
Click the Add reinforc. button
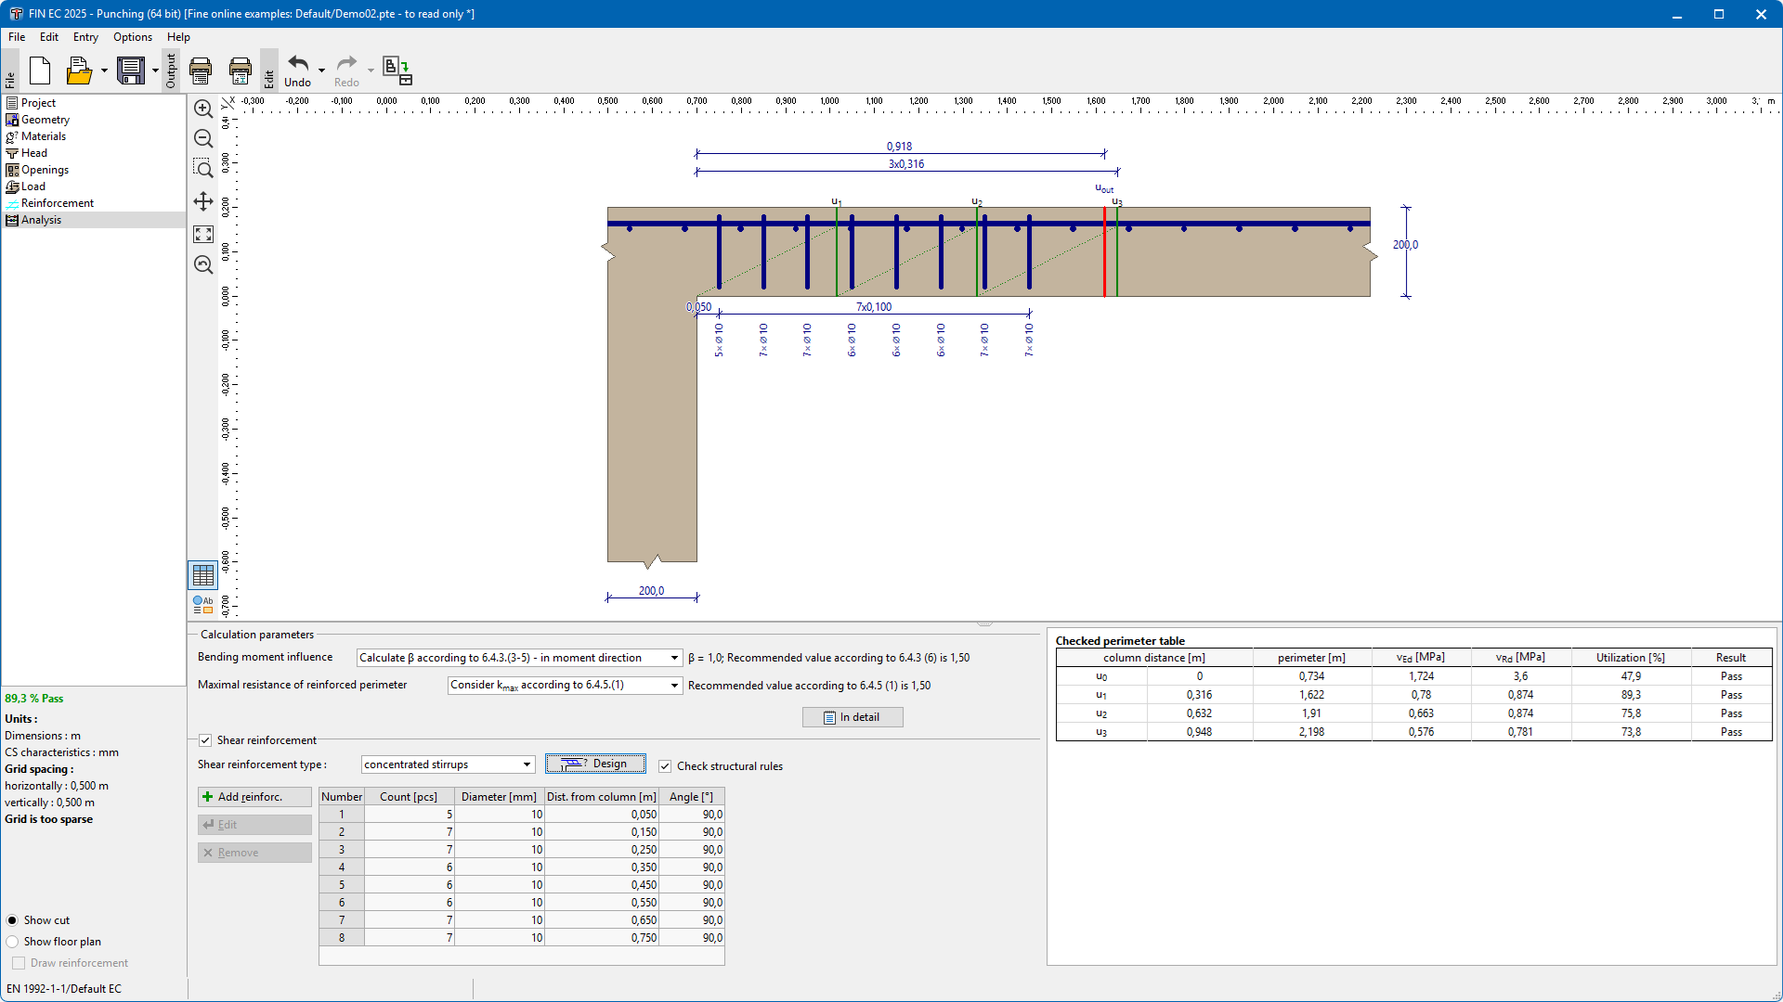[x=254, y=797]
